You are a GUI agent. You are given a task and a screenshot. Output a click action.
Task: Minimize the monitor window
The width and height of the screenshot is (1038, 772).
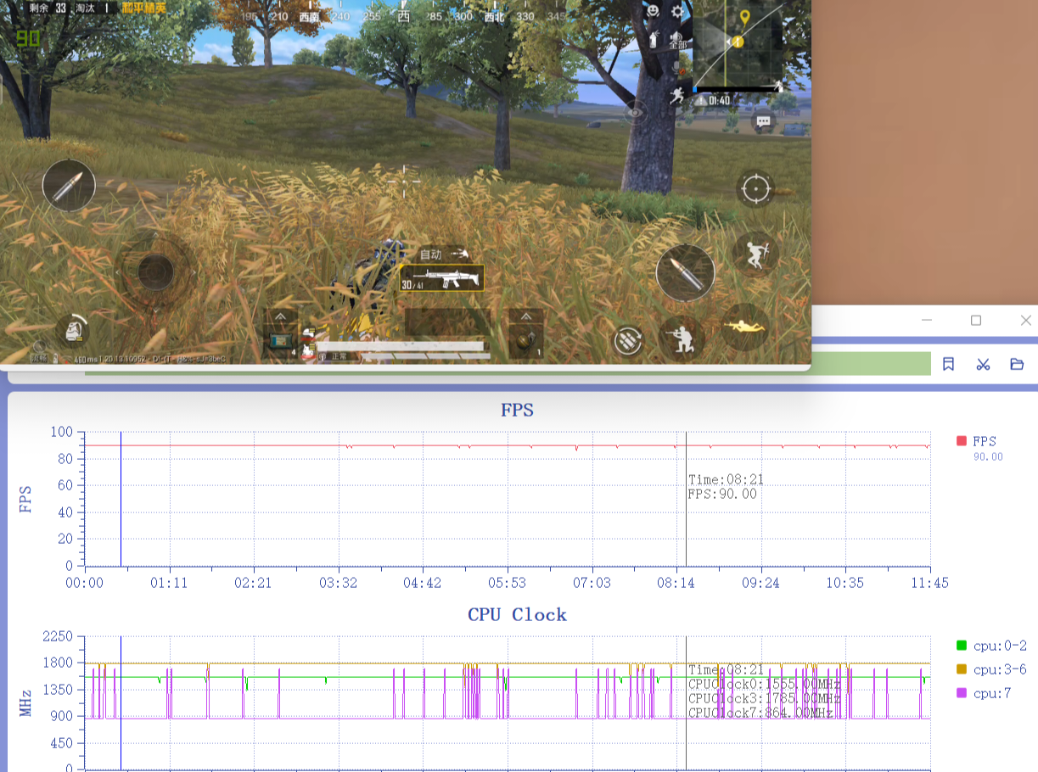pos(927,320)
